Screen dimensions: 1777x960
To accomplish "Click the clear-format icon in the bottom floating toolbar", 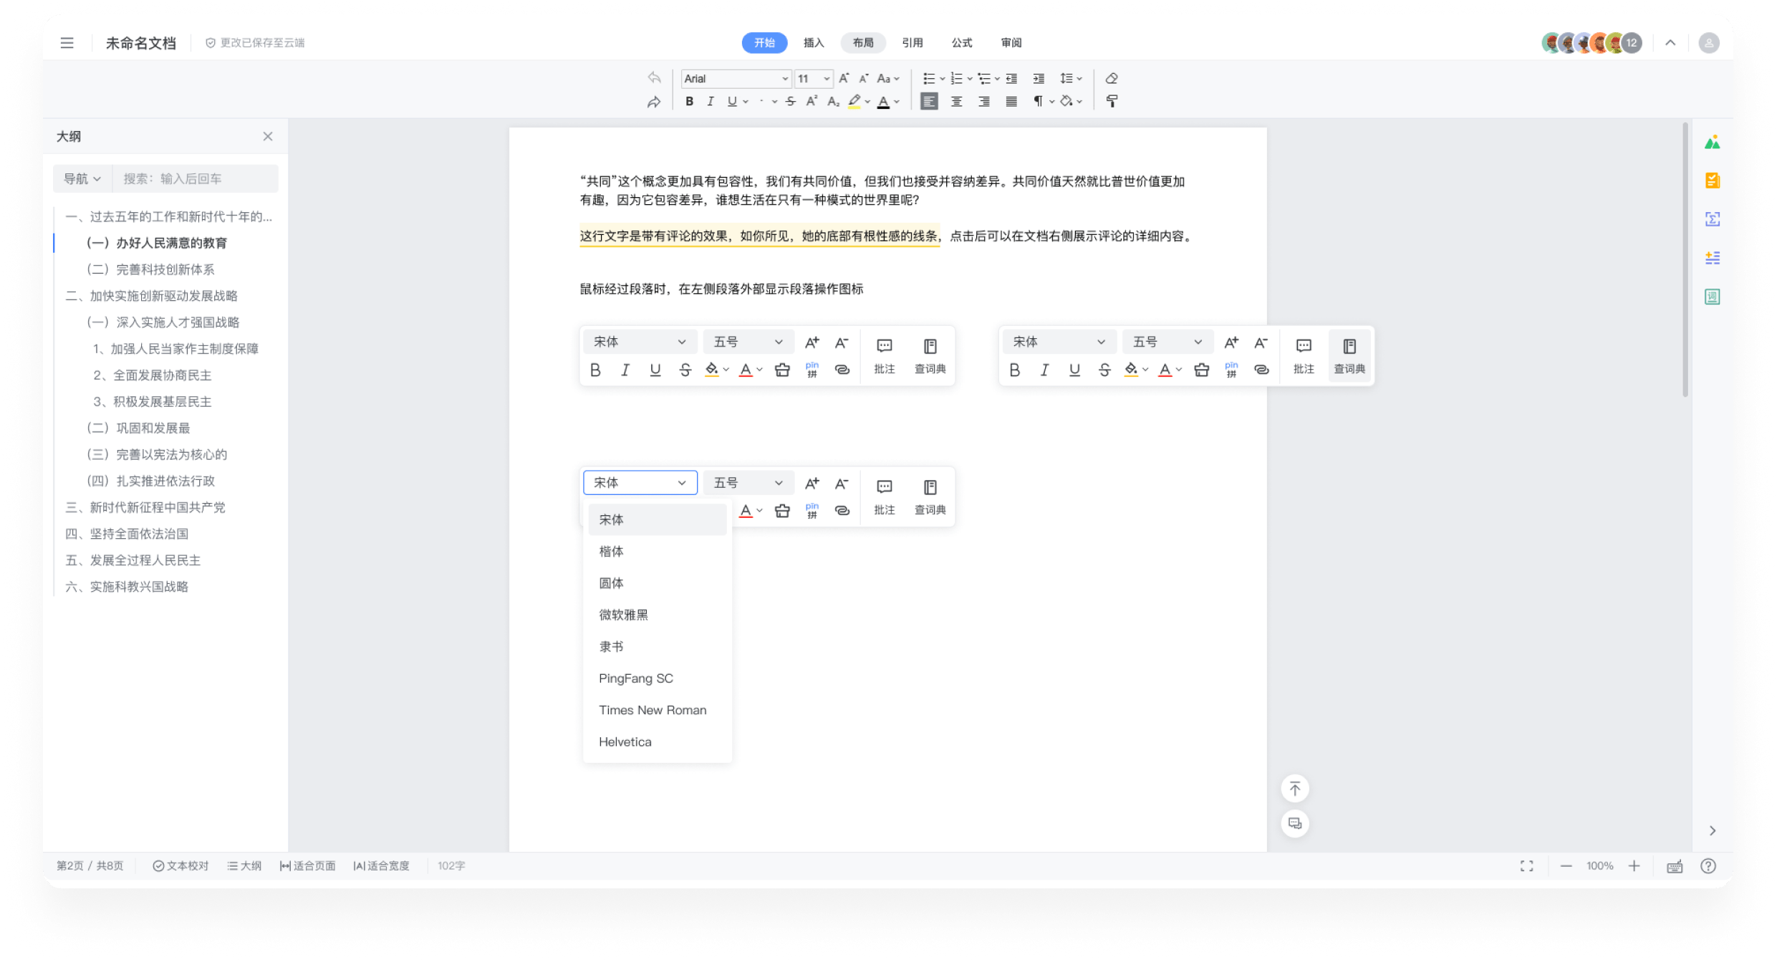I will coord(782,511).
